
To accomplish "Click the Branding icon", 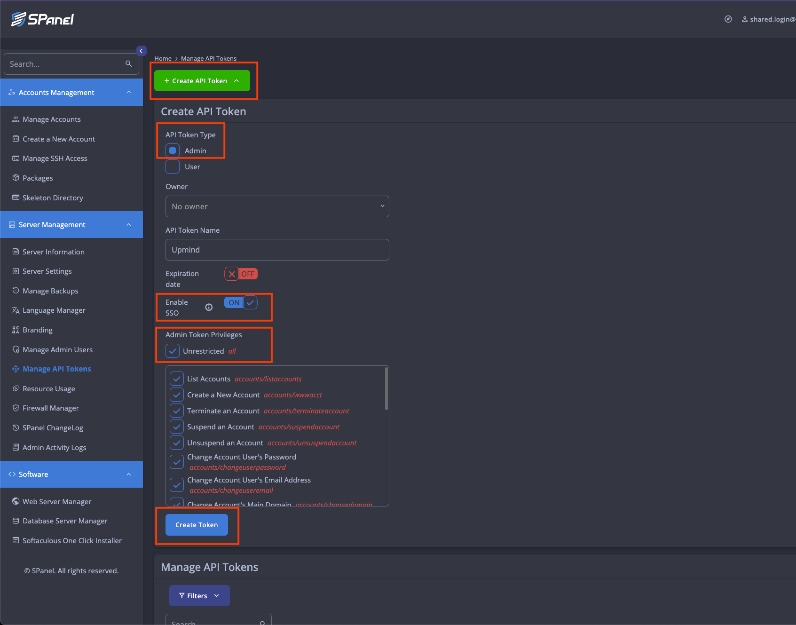I will pos(16,330).
